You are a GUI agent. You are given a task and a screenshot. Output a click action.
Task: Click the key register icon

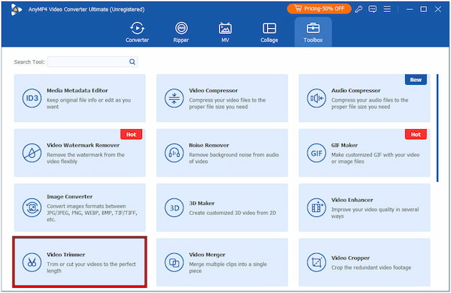tap(359, 9)
